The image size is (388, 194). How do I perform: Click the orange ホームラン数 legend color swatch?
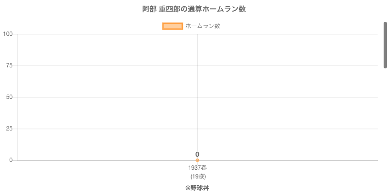pos(172,26)
